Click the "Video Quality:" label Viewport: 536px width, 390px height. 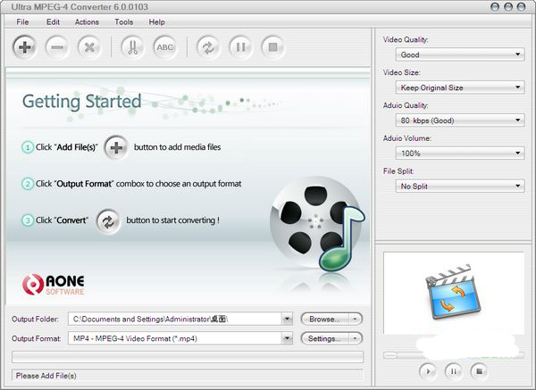(x=406, y=39)
